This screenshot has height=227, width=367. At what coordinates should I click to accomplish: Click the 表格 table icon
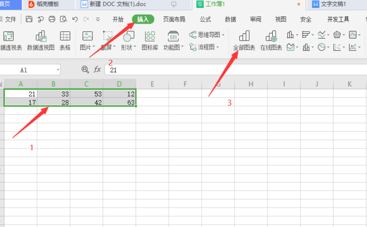coord(65,40)
